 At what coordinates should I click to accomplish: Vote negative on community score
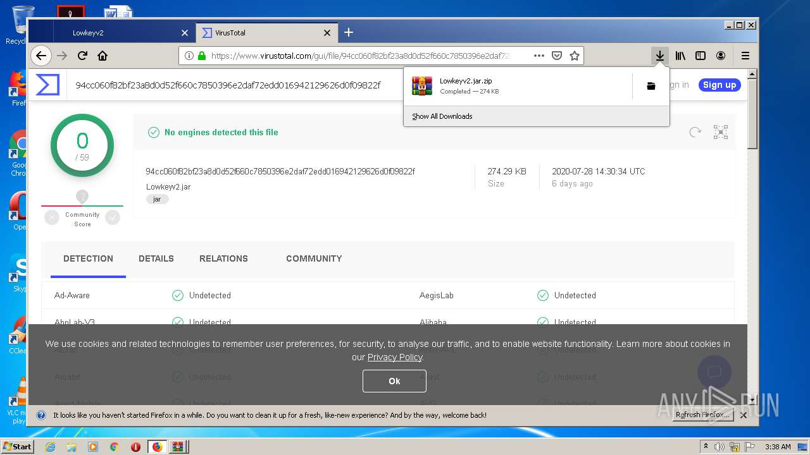point(52,217)
